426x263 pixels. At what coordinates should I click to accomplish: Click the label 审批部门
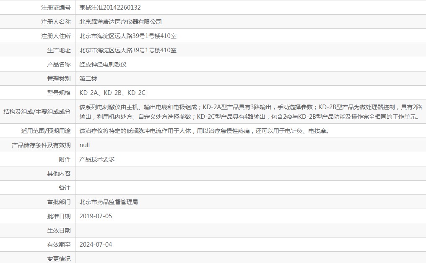[59, 202]
